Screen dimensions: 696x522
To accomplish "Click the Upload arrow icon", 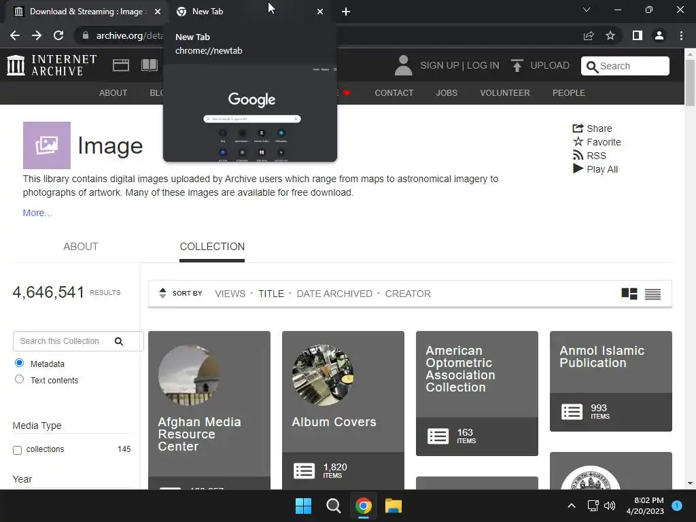I will (517, 66).
